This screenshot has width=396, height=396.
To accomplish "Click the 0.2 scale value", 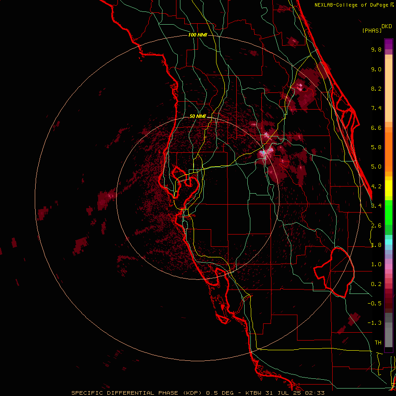I will (x=376, y=284).
